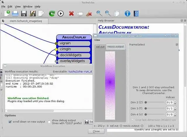The image size is (187, 137).
Task: Click the FrameSelect dock float icon
Action: tap(177, 45)
